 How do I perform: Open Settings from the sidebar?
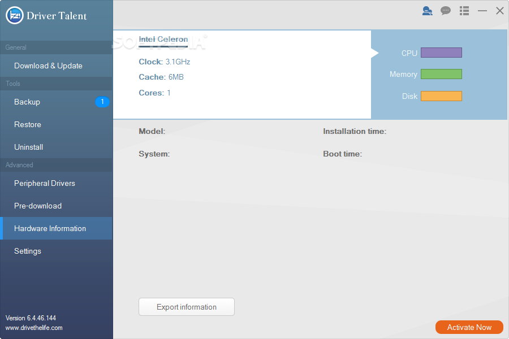tap(57, 251)
